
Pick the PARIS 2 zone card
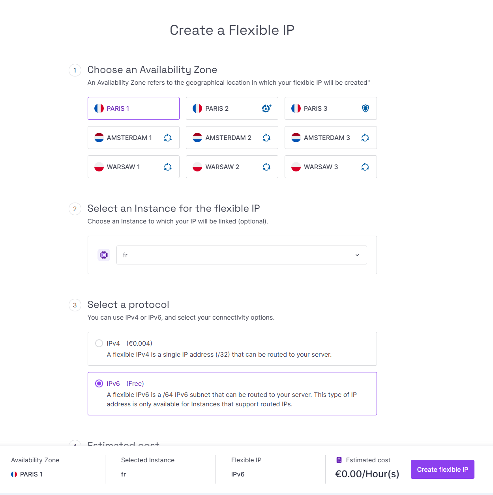click(232, 108)
